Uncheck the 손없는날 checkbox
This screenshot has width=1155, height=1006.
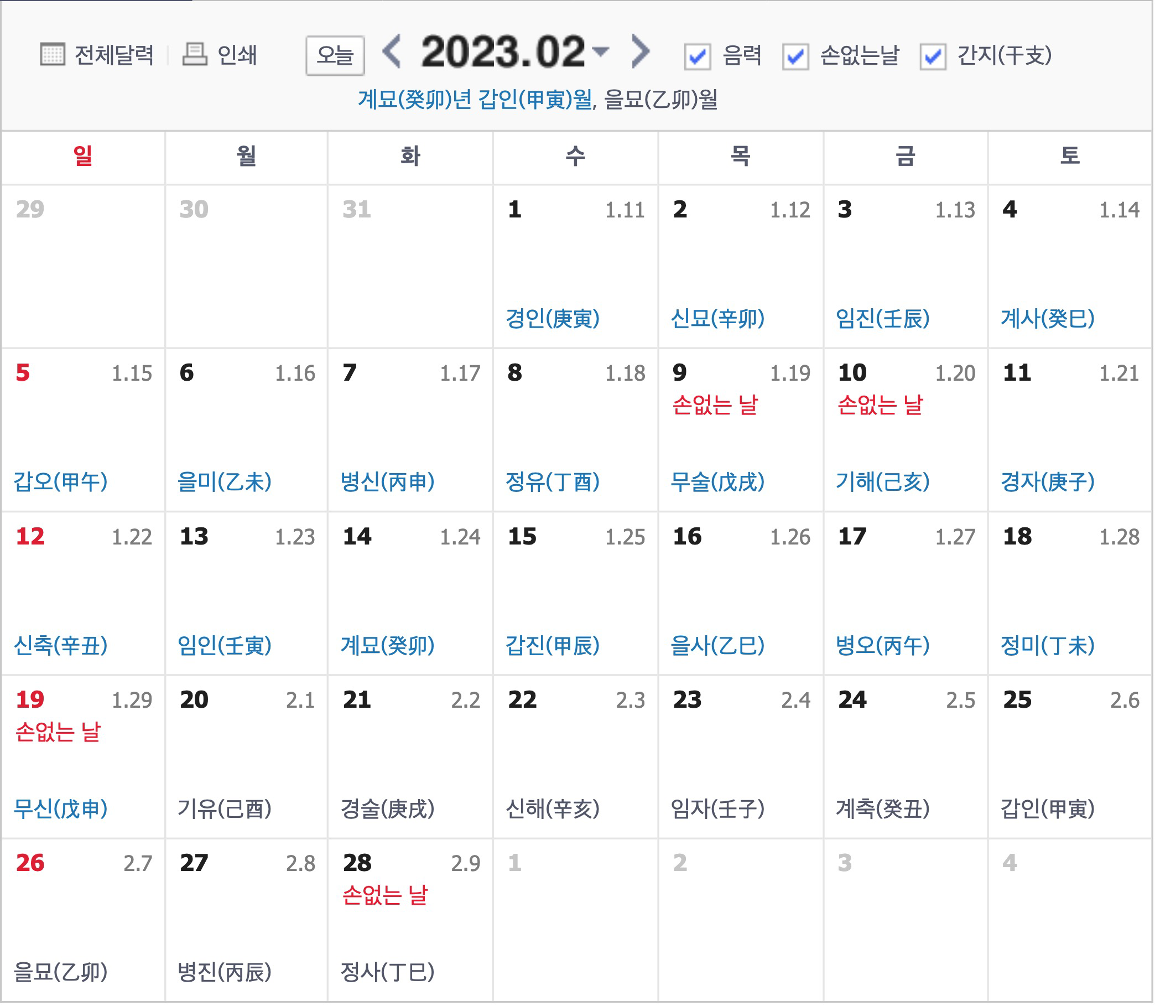tap(797, 56)
